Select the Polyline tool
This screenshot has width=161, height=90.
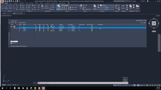[x=6, y=7]
